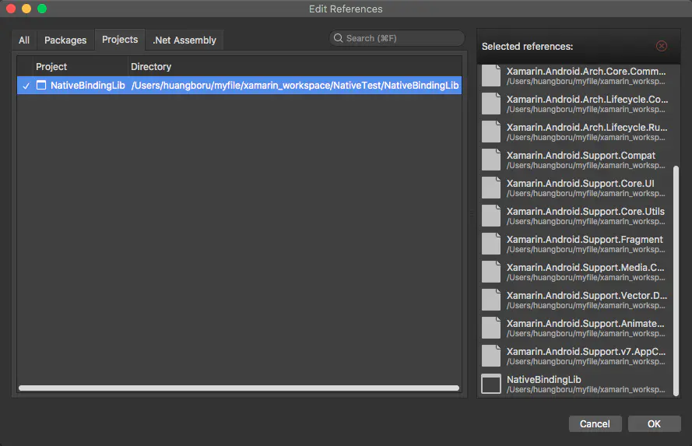The height and width of the screenshot is (446, 692).
Task: Click path under Xamarin.Android.Support.Compat
Action: click(x=585, y=166)
